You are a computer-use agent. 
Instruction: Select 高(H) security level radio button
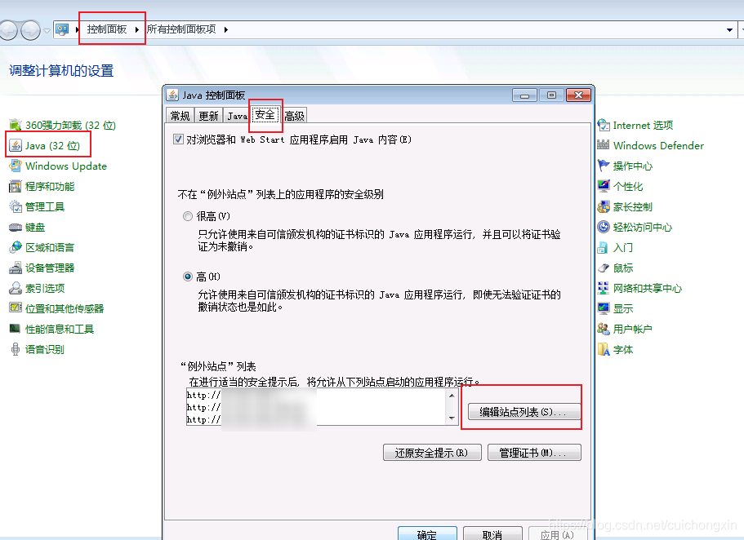click(188, 277)
